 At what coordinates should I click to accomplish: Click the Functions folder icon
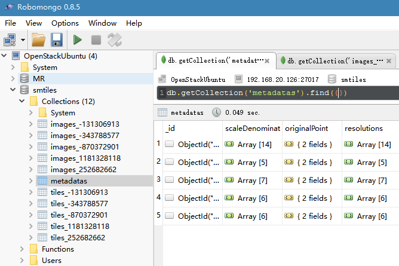pyautogui.click(x=33, y=249)
